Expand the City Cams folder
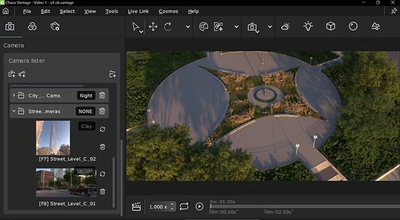The width and height of the screenshot is (400, 220). [14, 95]
